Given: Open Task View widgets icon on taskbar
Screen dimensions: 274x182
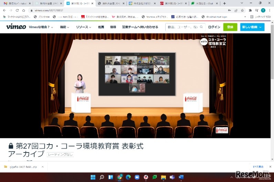Looking at the screenshot, I should click(110, 177).
